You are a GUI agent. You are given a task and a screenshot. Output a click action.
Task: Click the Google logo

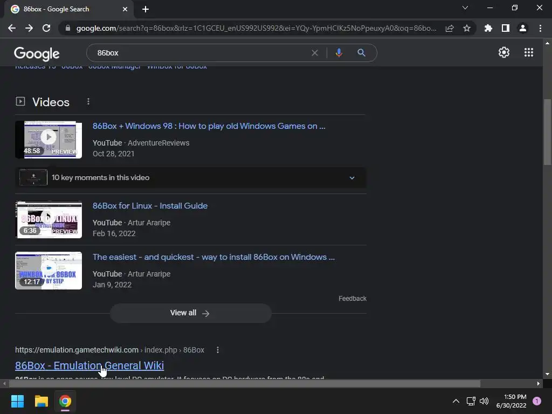[x=37, y=53]
